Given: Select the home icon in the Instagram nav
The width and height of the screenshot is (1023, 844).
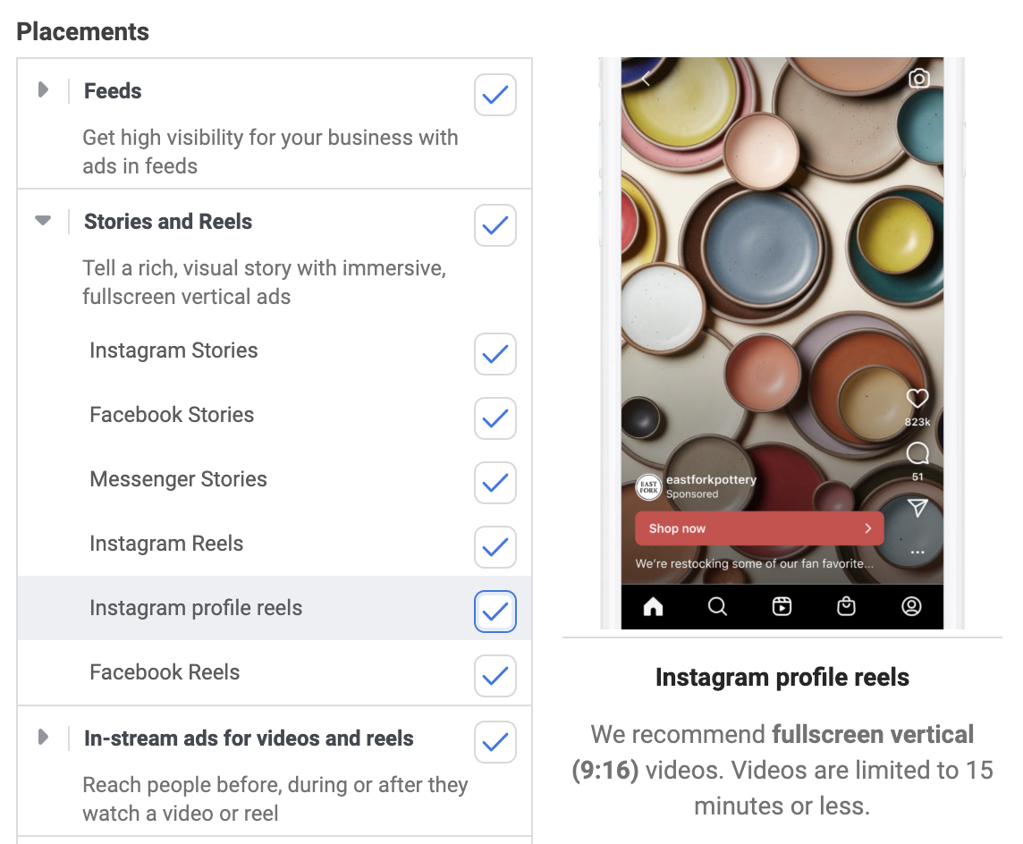Looking at the screenshot, I should coord(652,606).
